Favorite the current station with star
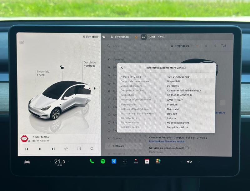Screen dimensions: 250x191 click(66, 149)
